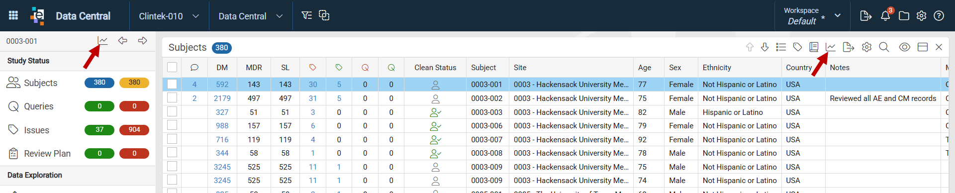Tick checkbox for subject 0003-001
The image size is (955, 193).
pos(172,84)
